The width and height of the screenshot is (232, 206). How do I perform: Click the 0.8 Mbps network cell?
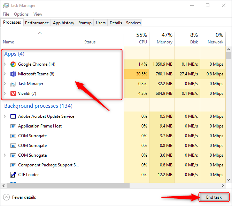[x=213, y=74]
